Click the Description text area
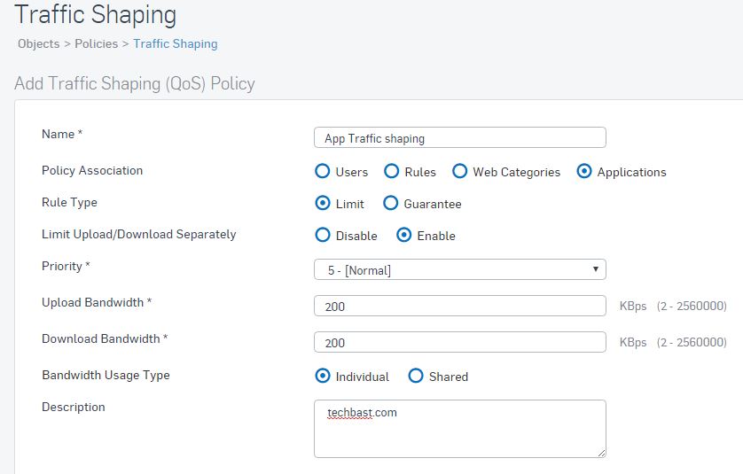 tap(459, 429)
